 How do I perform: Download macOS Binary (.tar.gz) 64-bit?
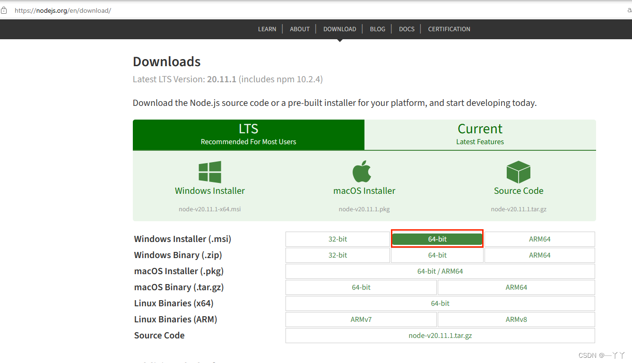click(x=361, y=287)
